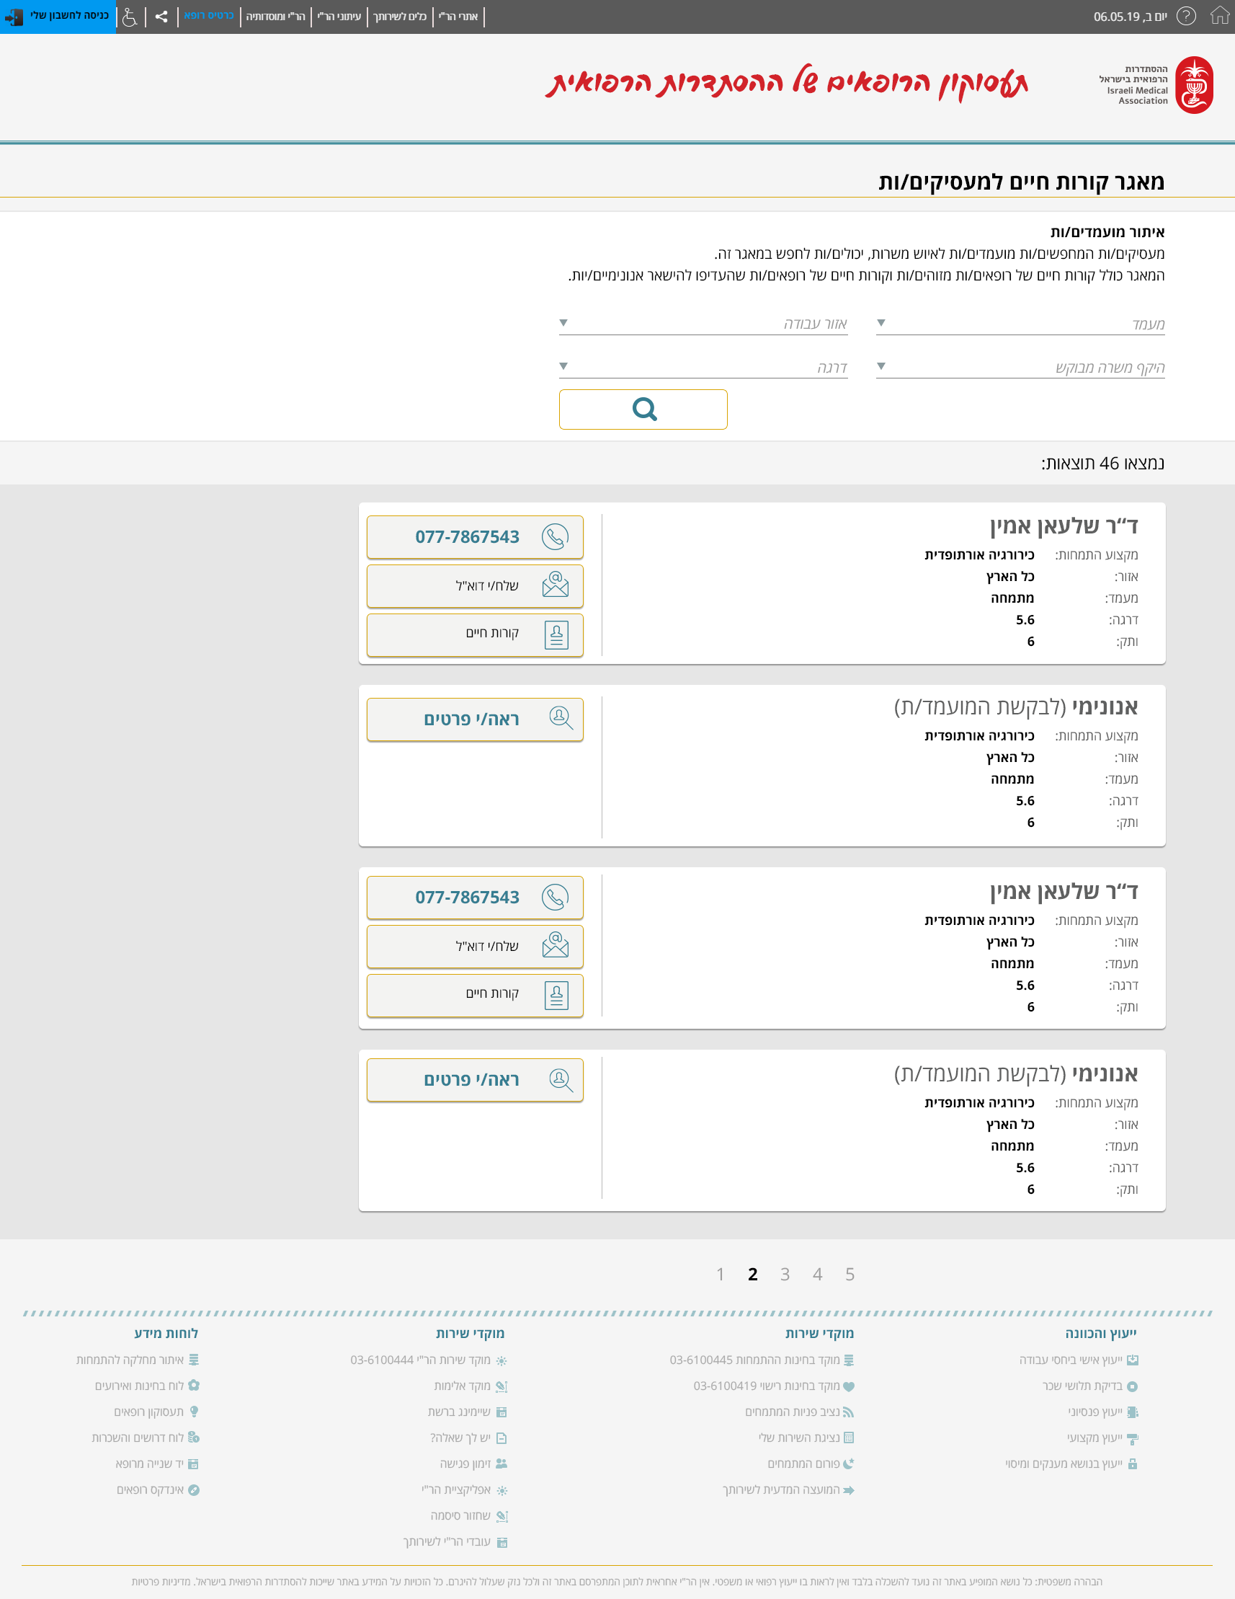Click the compass icon beside אינדקס רופאים
Viewport: 1235px width, 1599px height.
(193, 1490)
